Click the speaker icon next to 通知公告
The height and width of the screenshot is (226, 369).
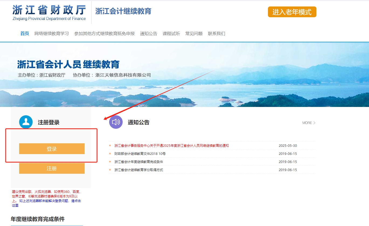116,122
